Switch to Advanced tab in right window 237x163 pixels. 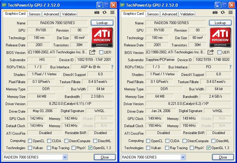click(x=169, y=14)
